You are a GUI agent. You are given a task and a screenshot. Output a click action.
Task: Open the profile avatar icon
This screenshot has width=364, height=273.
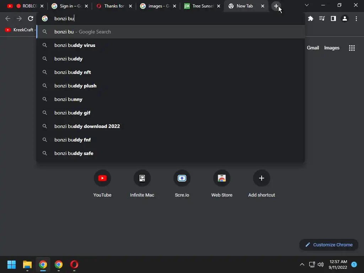[x=345, y=18]
